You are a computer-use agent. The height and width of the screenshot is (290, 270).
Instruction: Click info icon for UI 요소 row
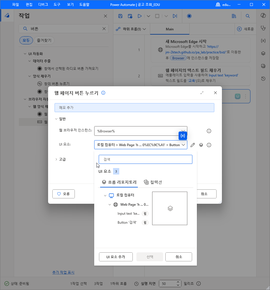[209, 145]
